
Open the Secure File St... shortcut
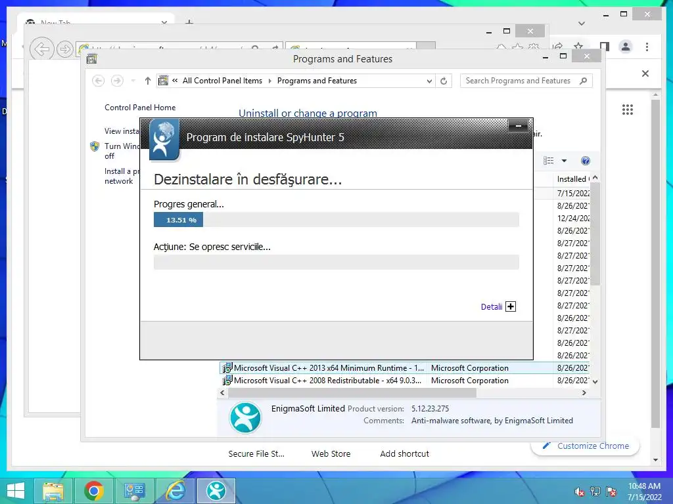click(x=256, y=453)
